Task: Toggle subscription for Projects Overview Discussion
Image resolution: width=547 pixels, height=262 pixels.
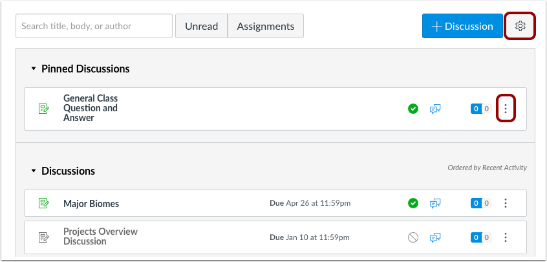Action: 435,237
